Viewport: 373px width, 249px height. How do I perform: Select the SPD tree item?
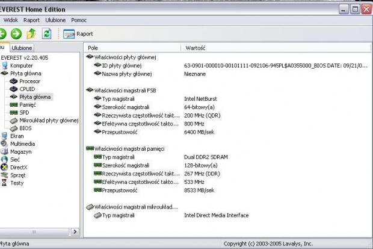point(24,112)
